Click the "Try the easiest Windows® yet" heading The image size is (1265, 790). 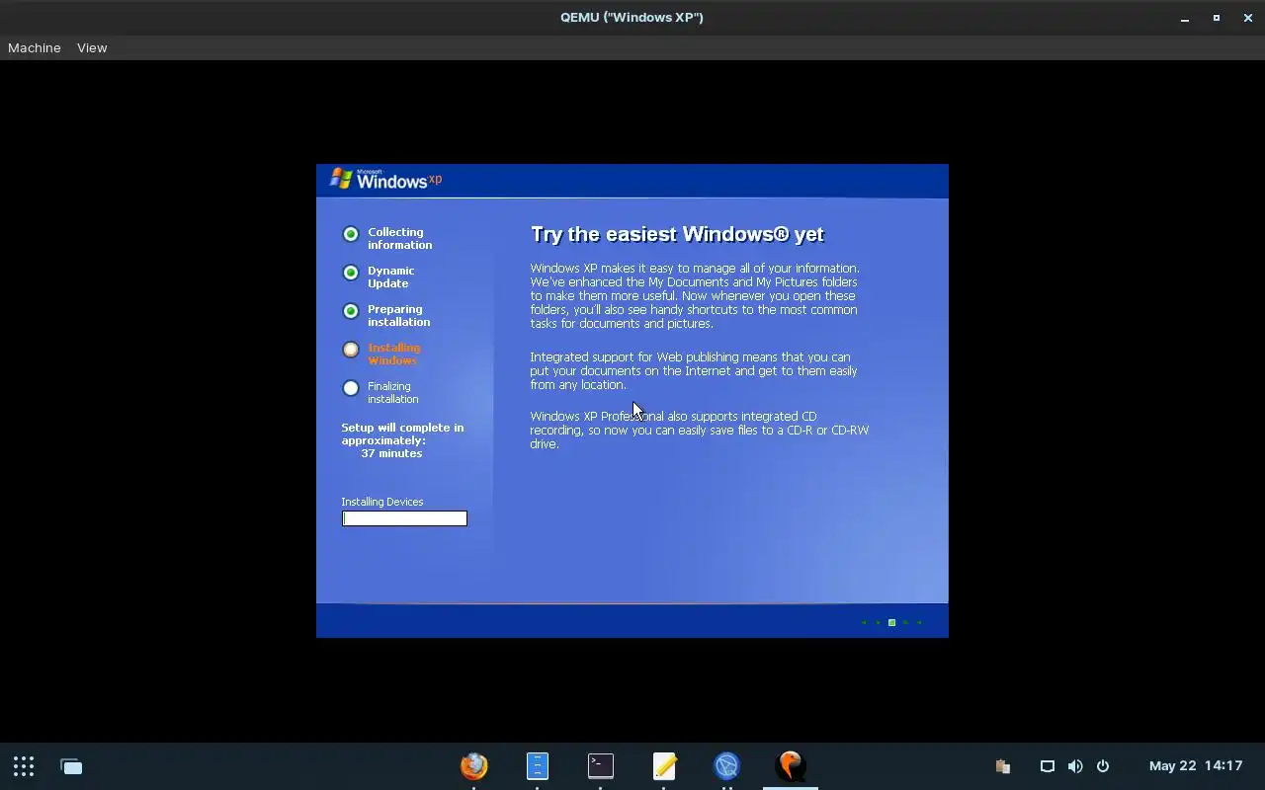point(678,234)
